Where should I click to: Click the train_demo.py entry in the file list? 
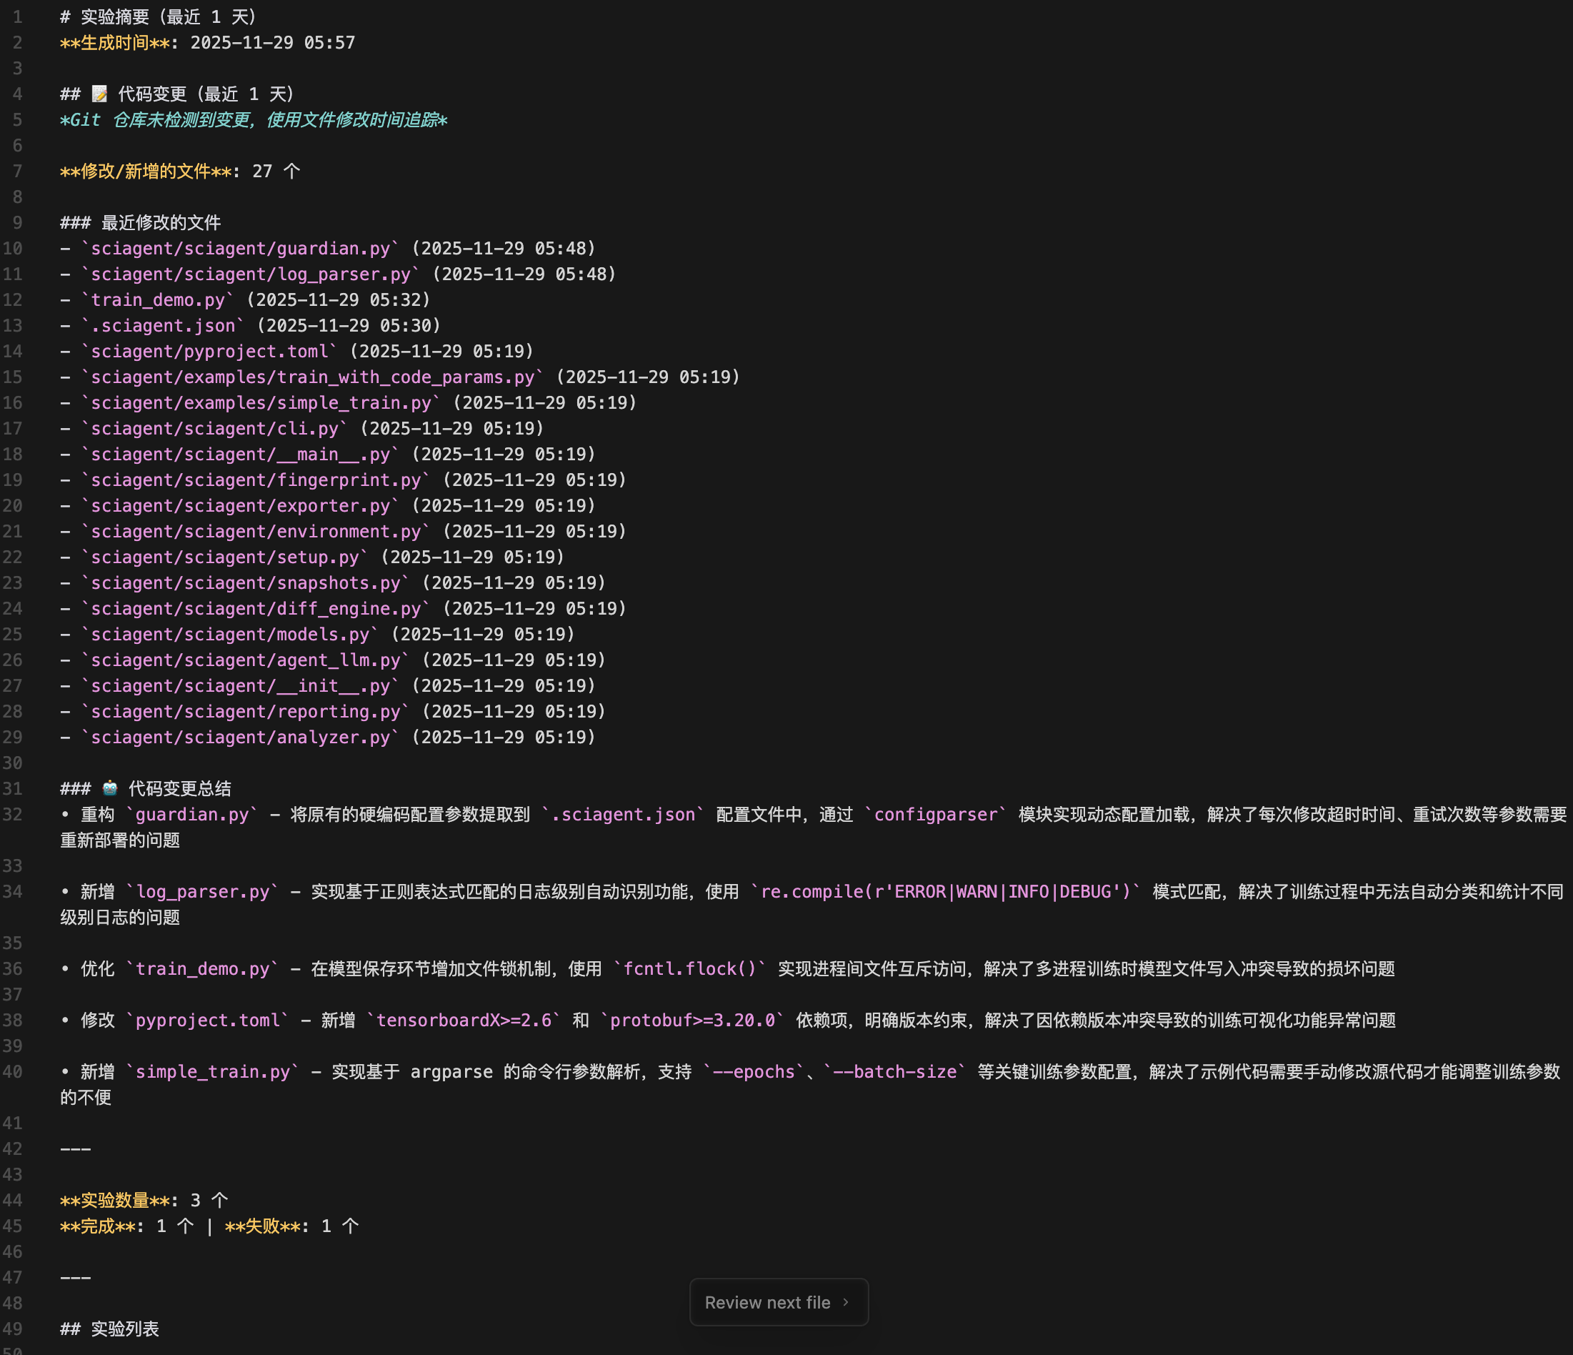pyautogui.click(x=158, y=300)
